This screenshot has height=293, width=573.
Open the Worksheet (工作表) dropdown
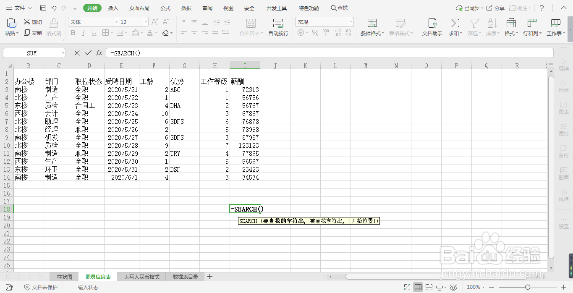556,27
